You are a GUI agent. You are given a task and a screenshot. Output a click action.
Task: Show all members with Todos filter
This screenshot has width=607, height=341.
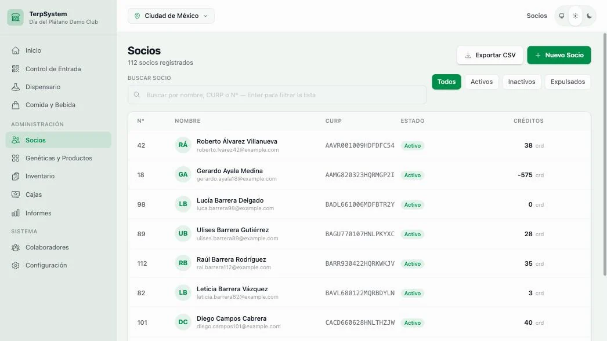[x=446, y=82]
